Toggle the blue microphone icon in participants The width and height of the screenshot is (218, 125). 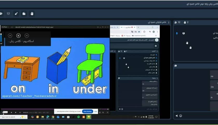coord(177,33)
